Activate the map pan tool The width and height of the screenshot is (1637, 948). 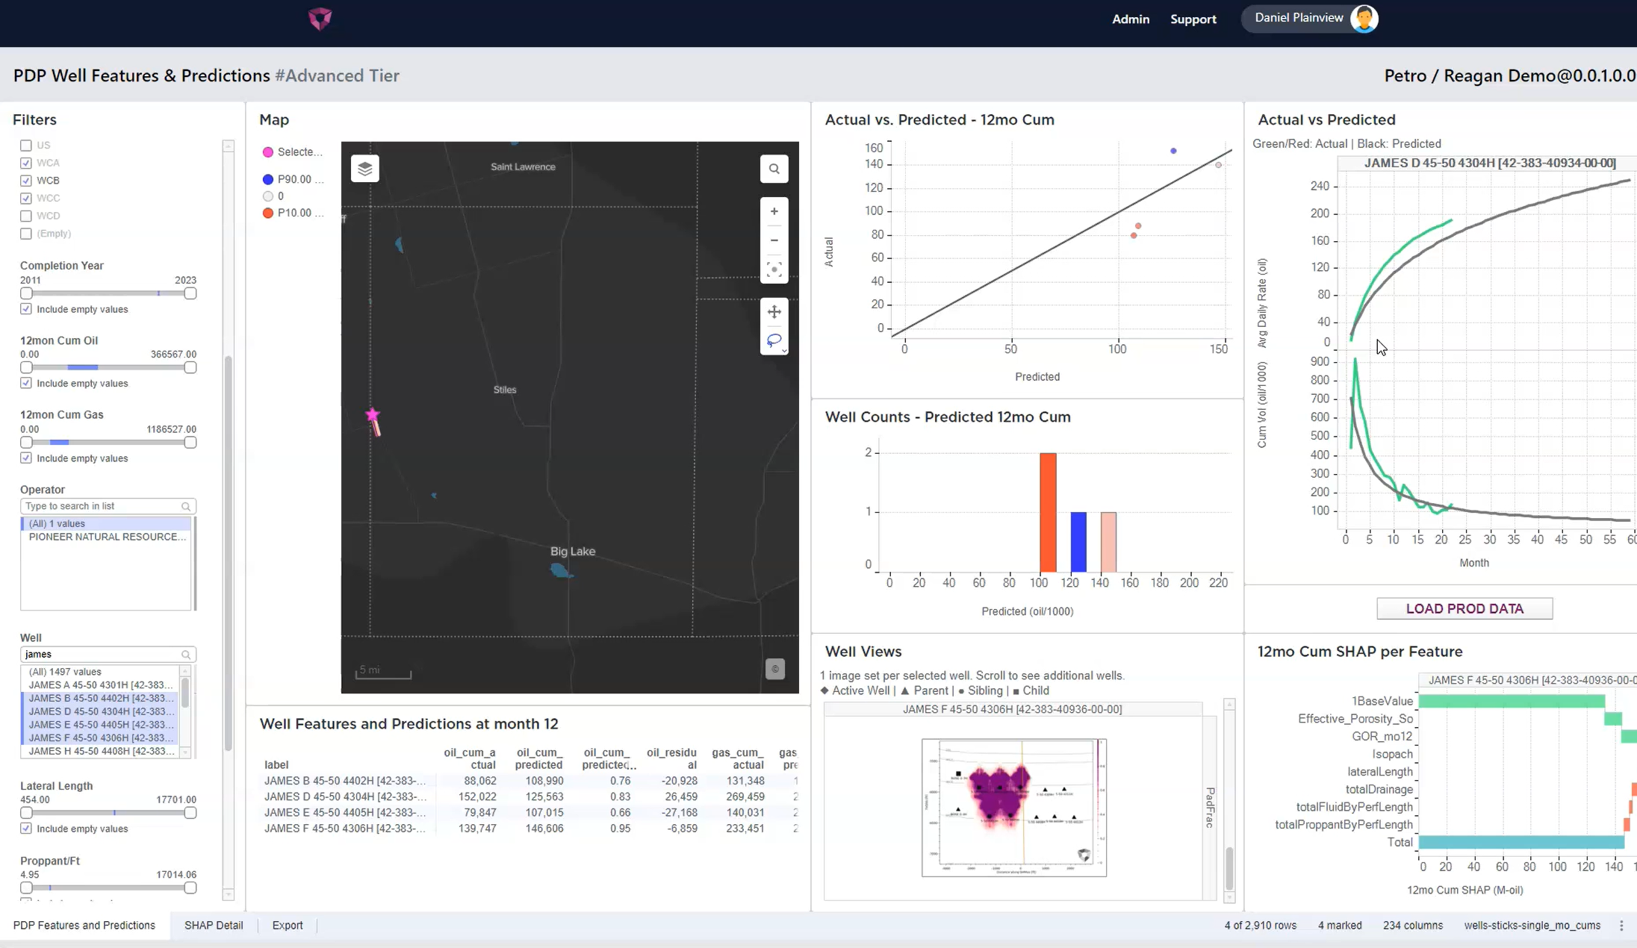(774, 311)
